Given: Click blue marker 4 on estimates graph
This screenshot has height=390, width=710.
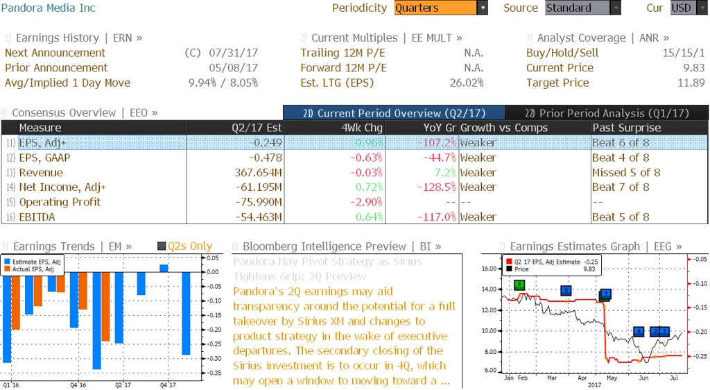Looking at the screenshot, I should pos(639,332).
